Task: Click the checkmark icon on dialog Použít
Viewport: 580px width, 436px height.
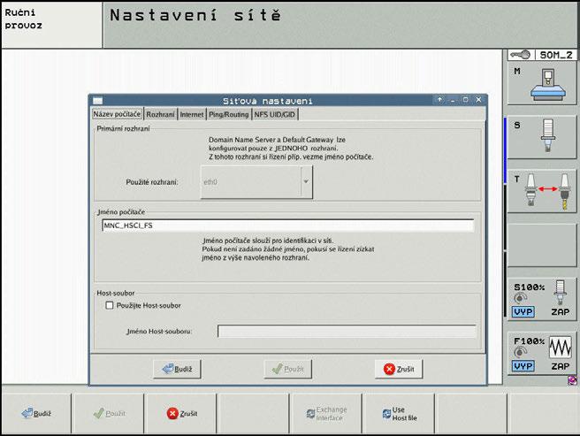Action: [x=277, y=369]
